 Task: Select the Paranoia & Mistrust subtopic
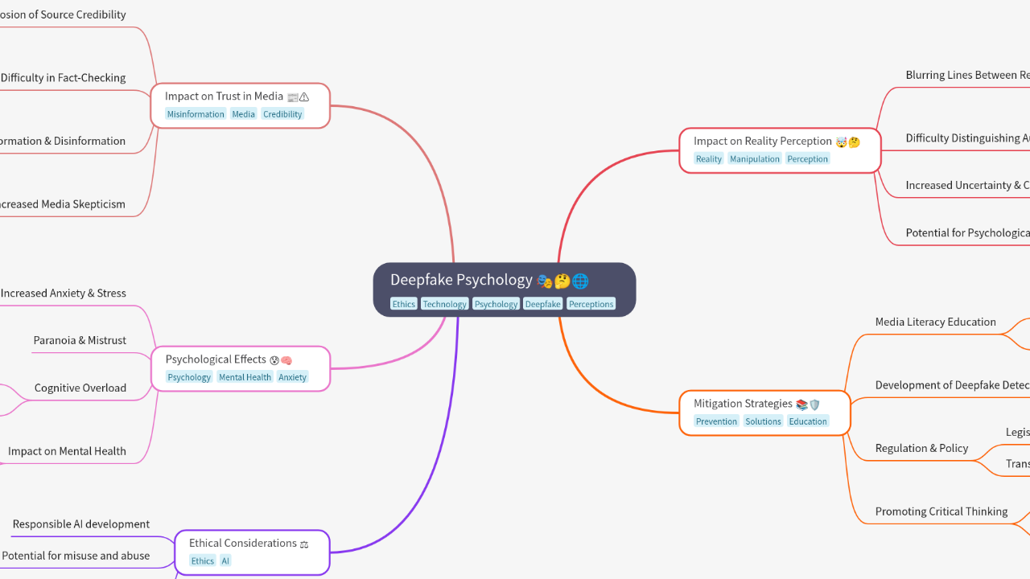point(80,341)
